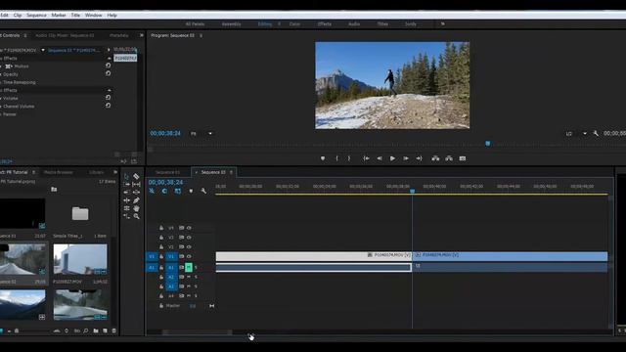Move the Program monitor playhead marker
The width and height of the screenshot is (626, 352).
(x=487, y=144)
